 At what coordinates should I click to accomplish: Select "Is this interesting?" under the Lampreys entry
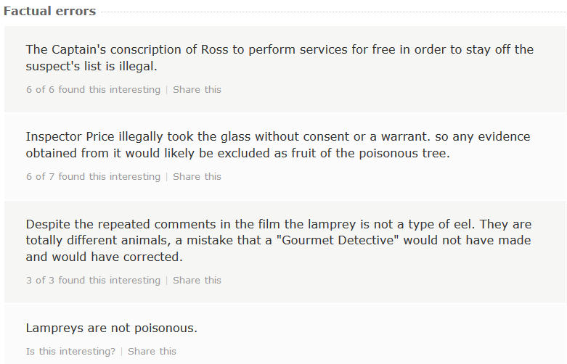point(71,352)
